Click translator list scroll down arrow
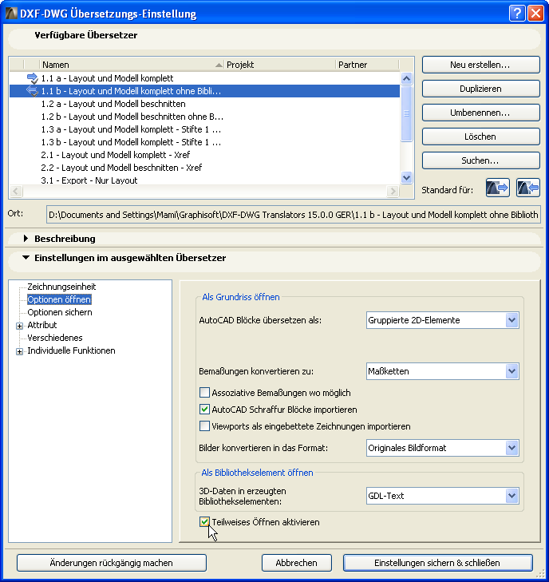Image resolution: width=549 pixels, height=582 pixels. tap(406, 177)
